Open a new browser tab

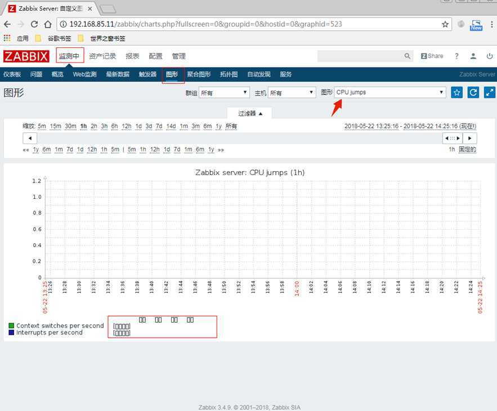tap(109, 9)
